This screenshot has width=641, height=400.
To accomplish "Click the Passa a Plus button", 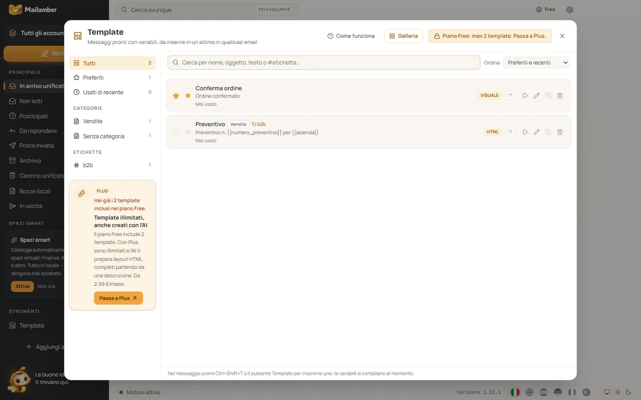I will [x=118, y=298].
